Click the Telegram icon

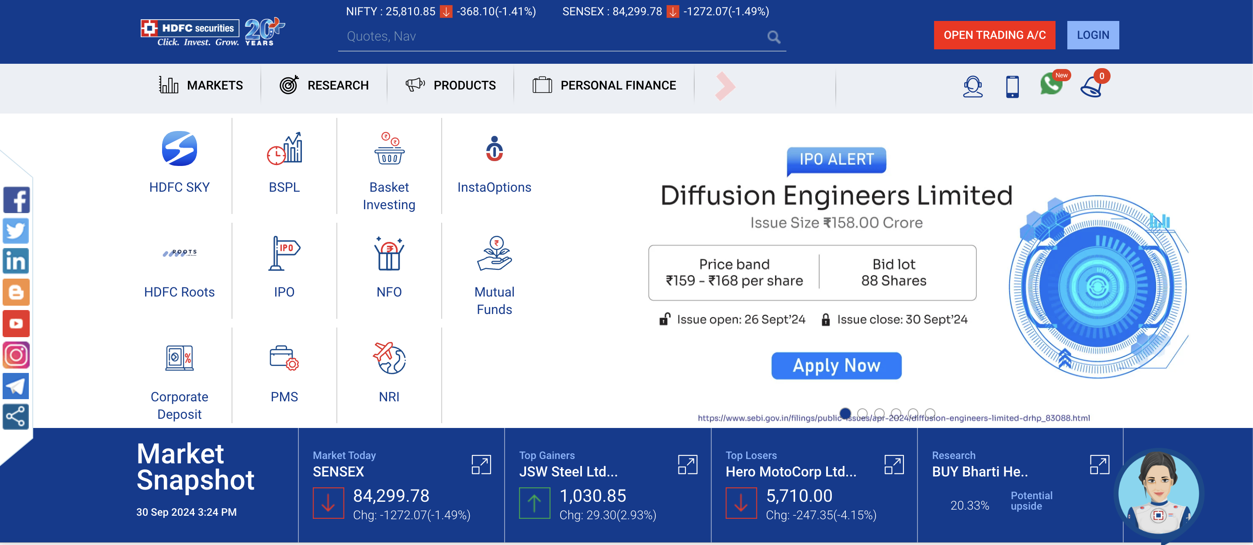pos(16,386)
